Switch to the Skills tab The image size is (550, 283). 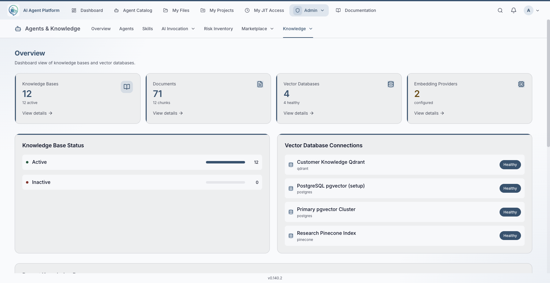click(x=148, y=29)
